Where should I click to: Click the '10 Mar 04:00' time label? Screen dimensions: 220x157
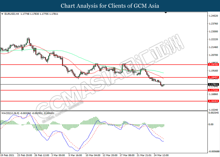(93, 155)
